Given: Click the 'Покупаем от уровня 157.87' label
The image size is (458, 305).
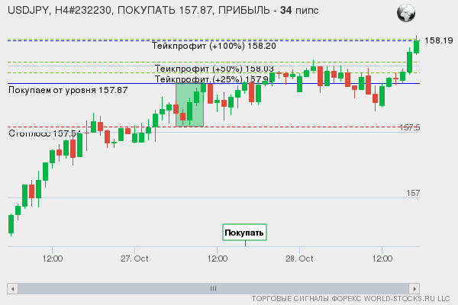Looking at the screenshot, I should click(68, 90).
